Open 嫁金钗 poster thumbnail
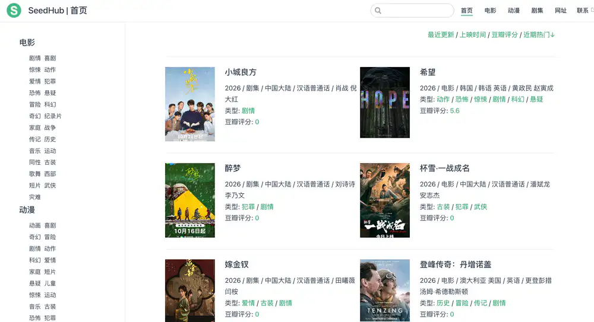The width and height of the screenshot is (594, 322). pos(190,291)
